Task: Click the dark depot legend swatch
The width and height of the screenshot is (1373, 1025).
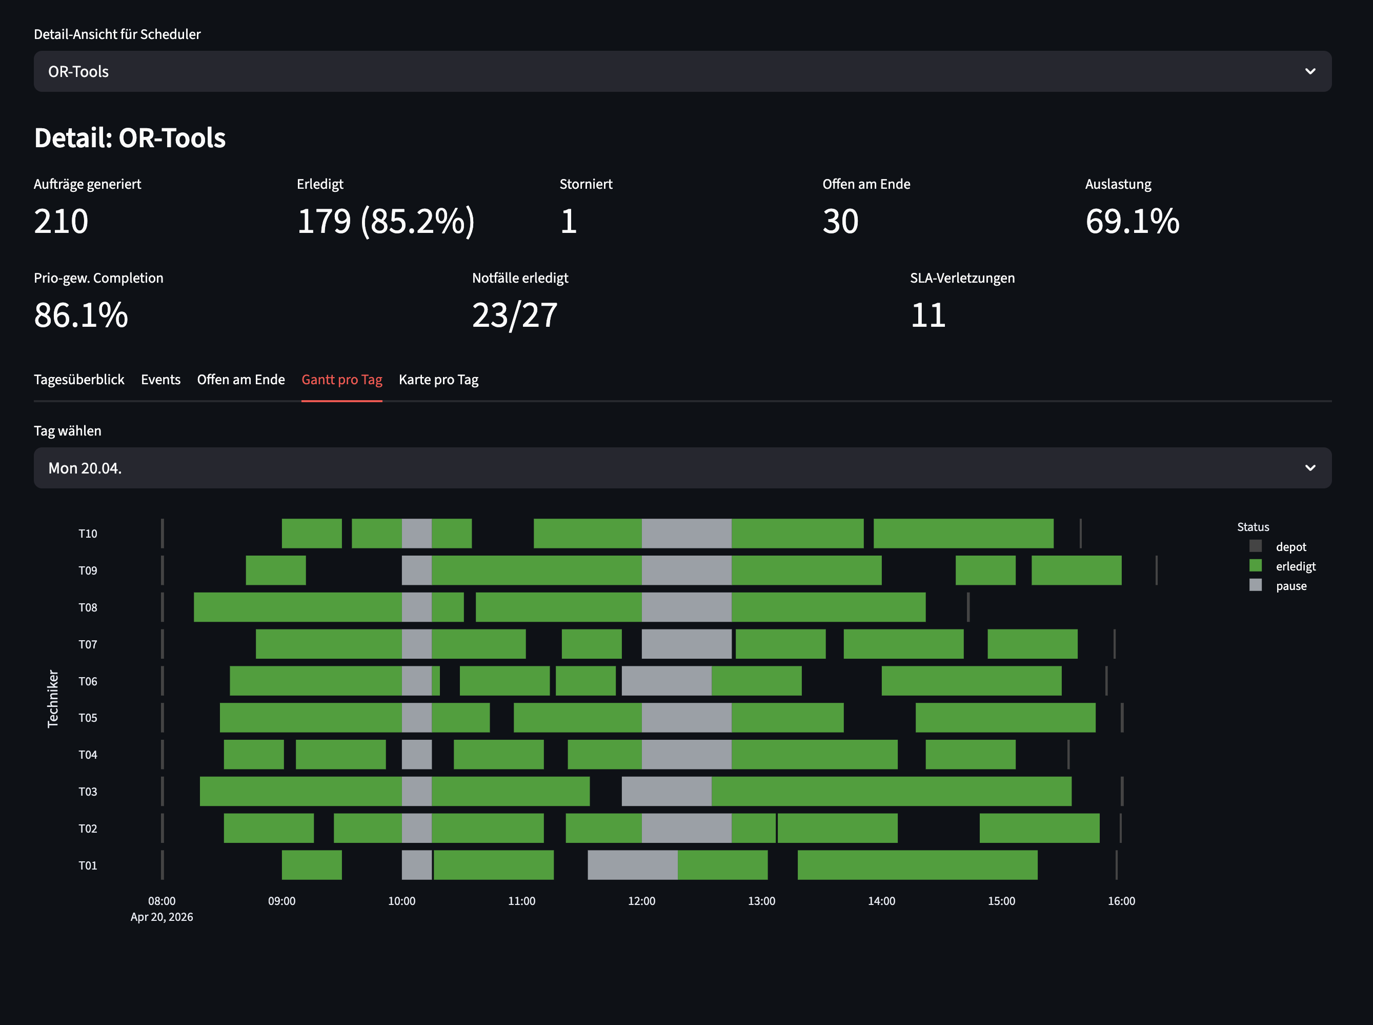Action: click(1255, 546)
